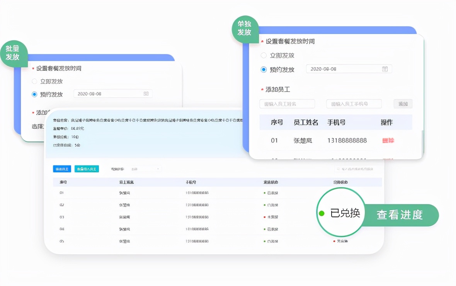The image size is (456, 286).
Task: Click the green dot next to row 01 status
Action: pos(264,193)
